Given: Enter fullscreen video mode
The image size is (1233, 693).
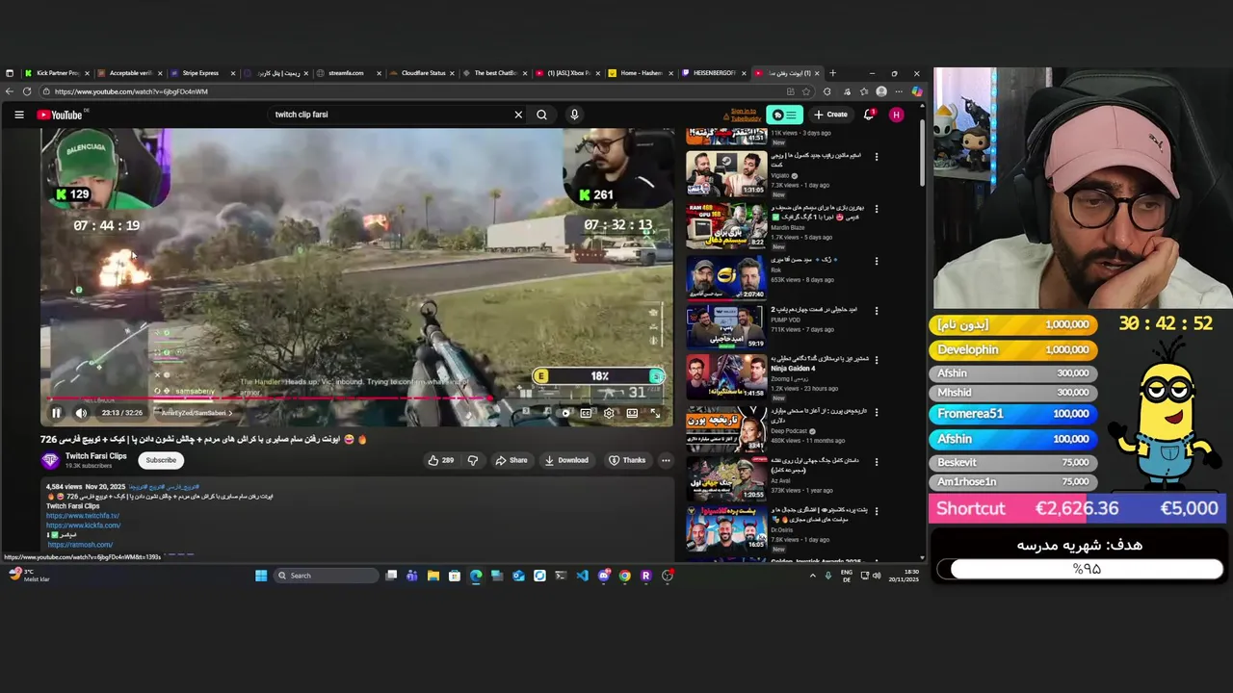Looking at the screenshot, I should pos(655,413).
